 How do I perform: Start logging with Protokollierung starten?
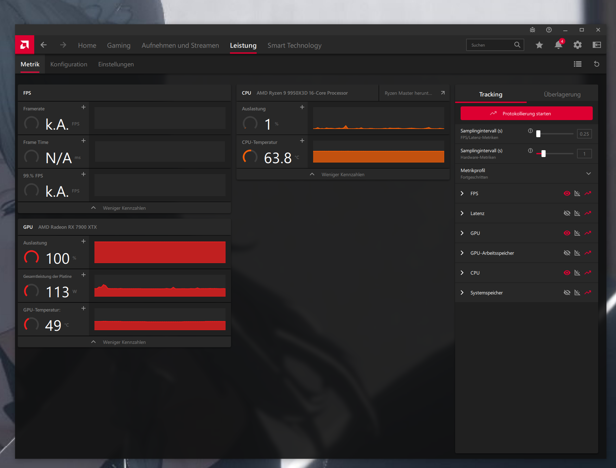pos(526,113)
